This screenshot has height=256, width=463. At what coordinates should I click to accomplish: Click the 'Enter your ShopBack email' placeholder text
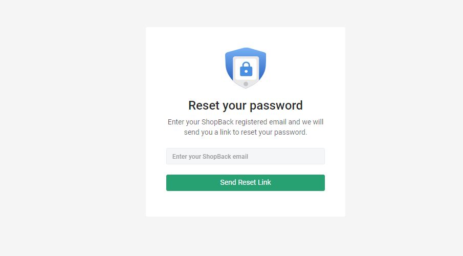[x=210, y=157]
